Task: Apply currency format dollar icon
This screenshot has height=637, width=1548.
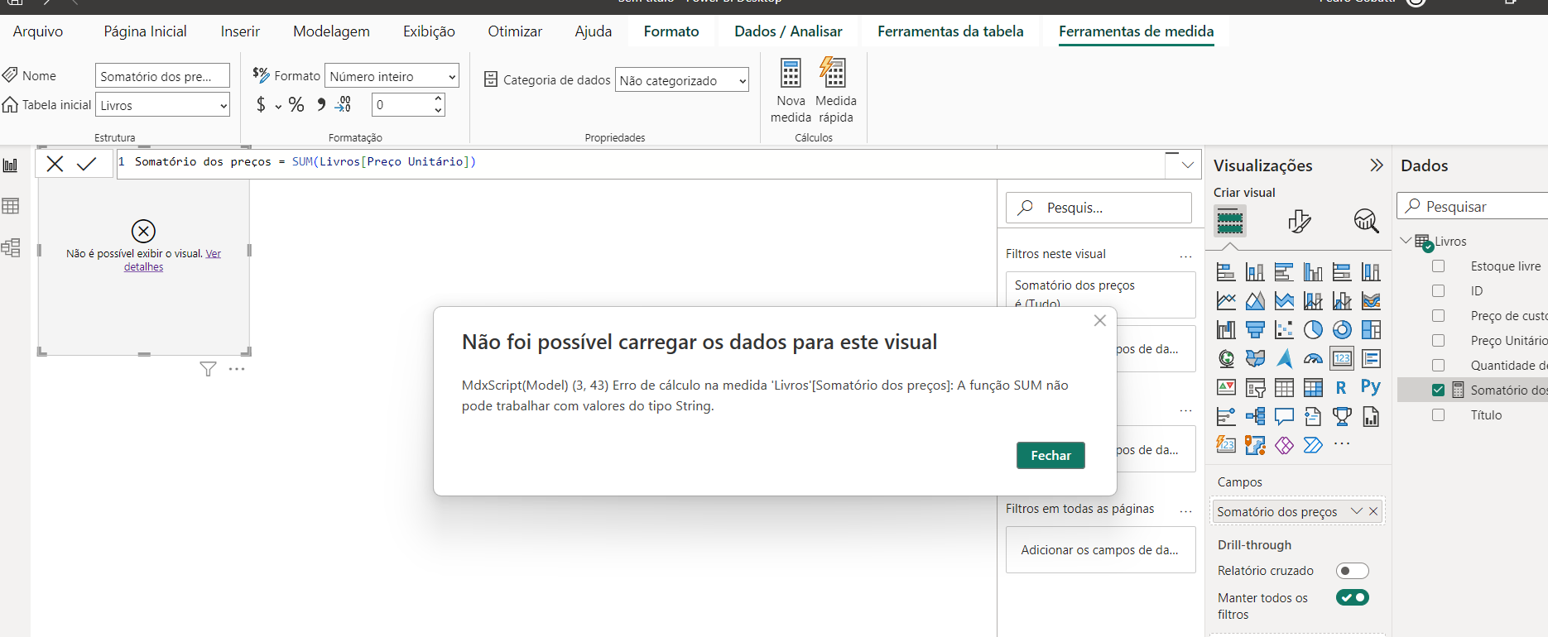Action: click(261, 105)
